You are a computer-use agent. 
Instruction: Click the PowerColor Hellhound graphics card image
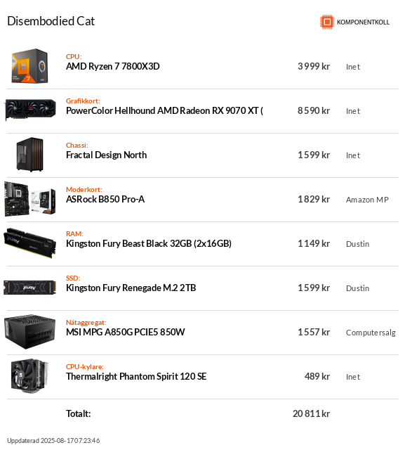tap(30, 110)
